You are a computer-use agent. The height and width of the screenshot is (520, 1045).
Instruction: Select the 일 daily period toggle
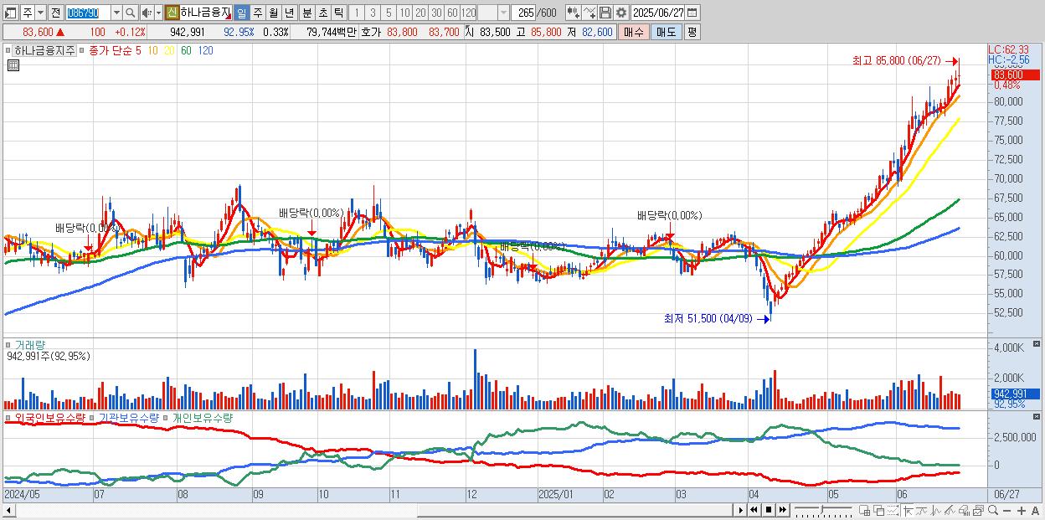pos(241,13)
